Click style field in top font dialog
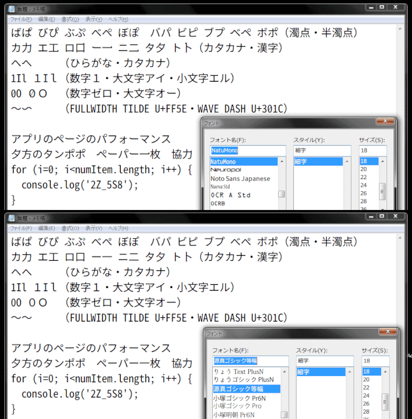This screenshot has height=419, width=412. coord(322,150)
